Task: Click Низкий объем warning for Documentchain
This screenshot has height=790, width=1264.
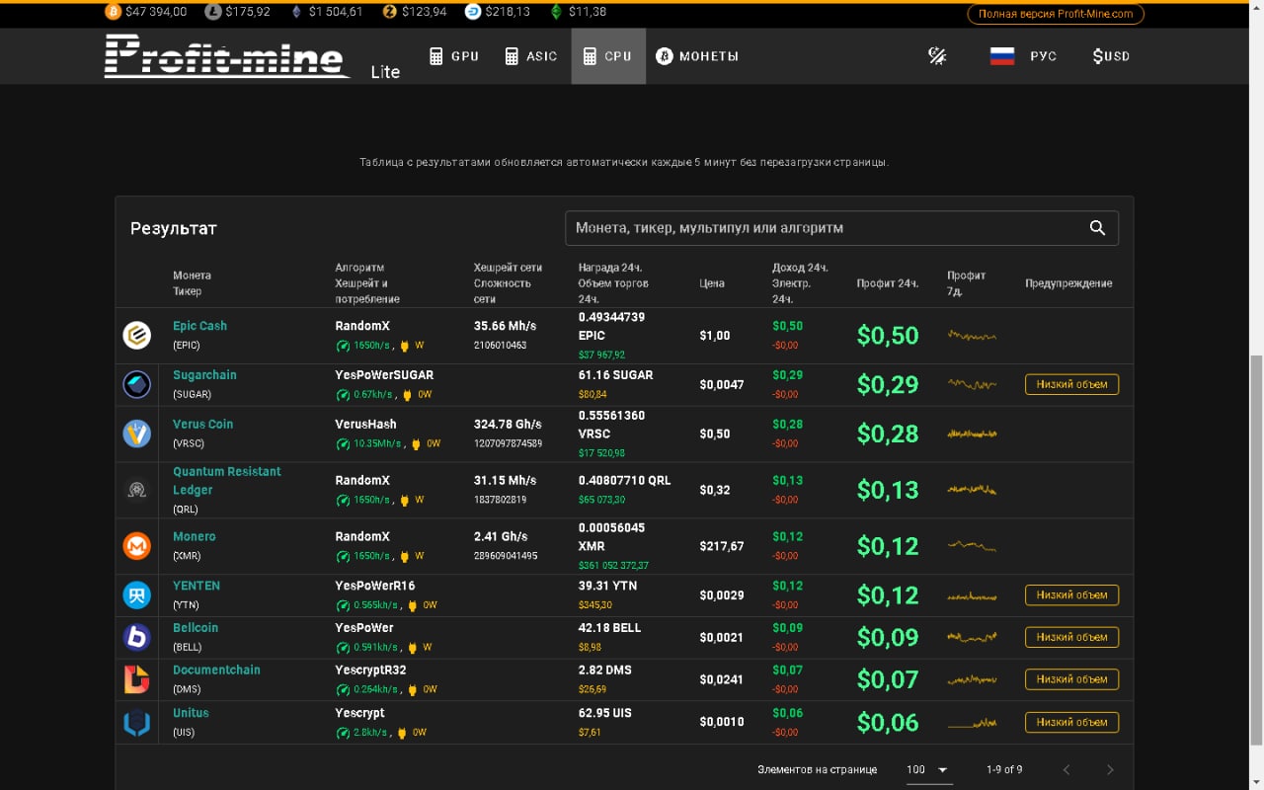Action: [x=1071, y=679]
